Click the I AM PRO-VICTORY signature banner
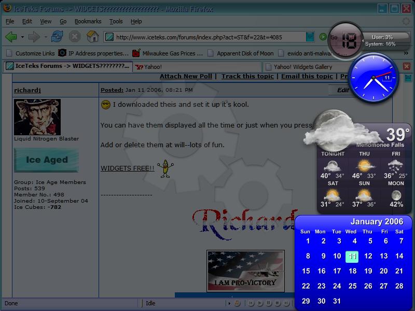Screen dimensions: 415x311 point(245,271)
